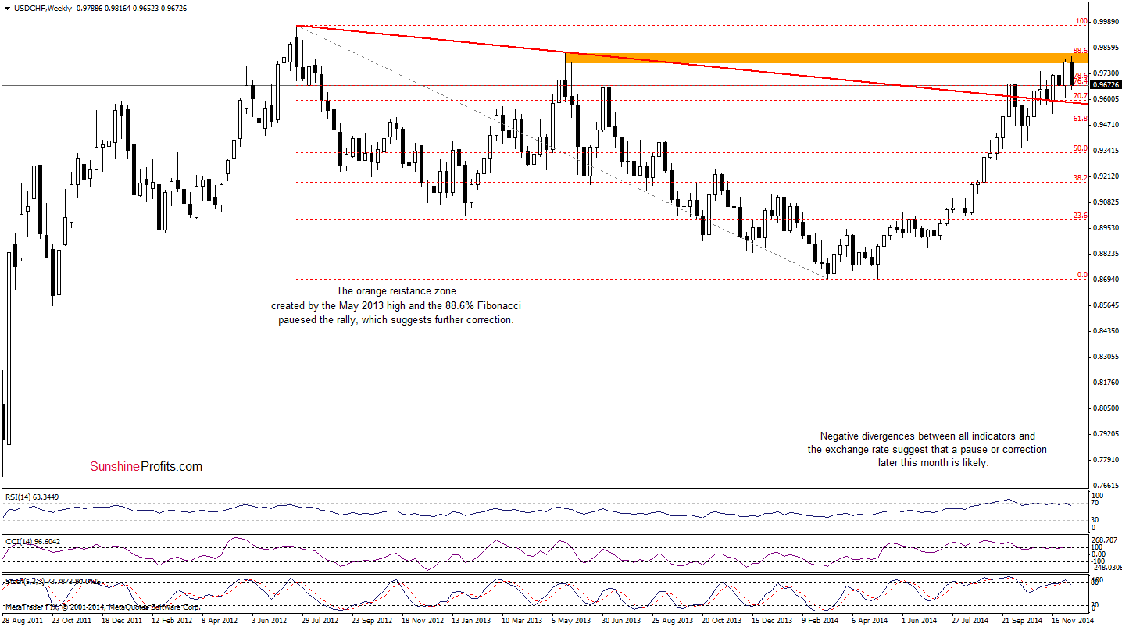This screenshot has height=627, width=1122.
Task: Click the 30 Jun 2013 date label
Action: 622,620
